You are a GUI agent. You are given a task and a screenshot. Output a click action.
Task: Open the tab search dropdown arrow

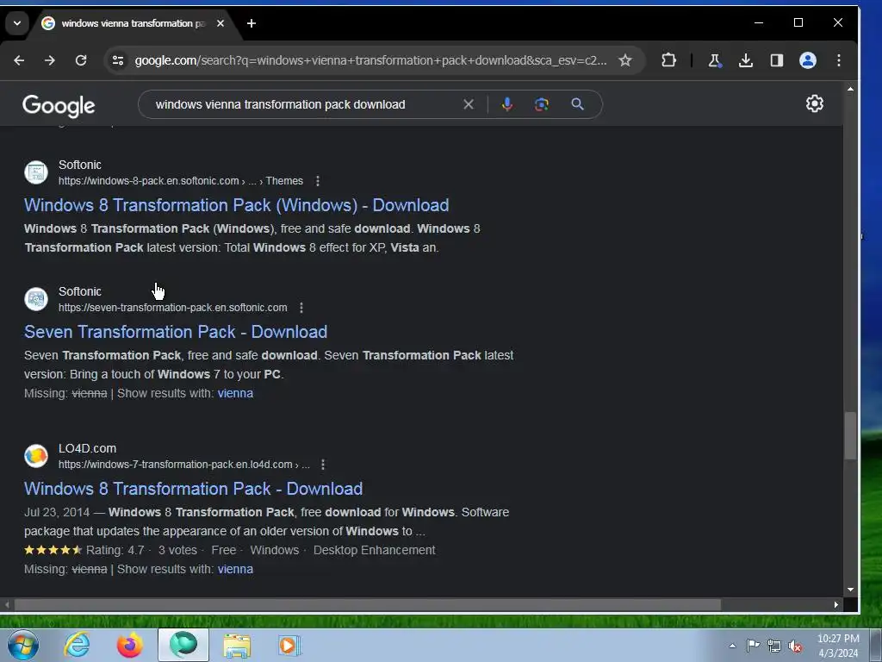click(x=17, y=23)
